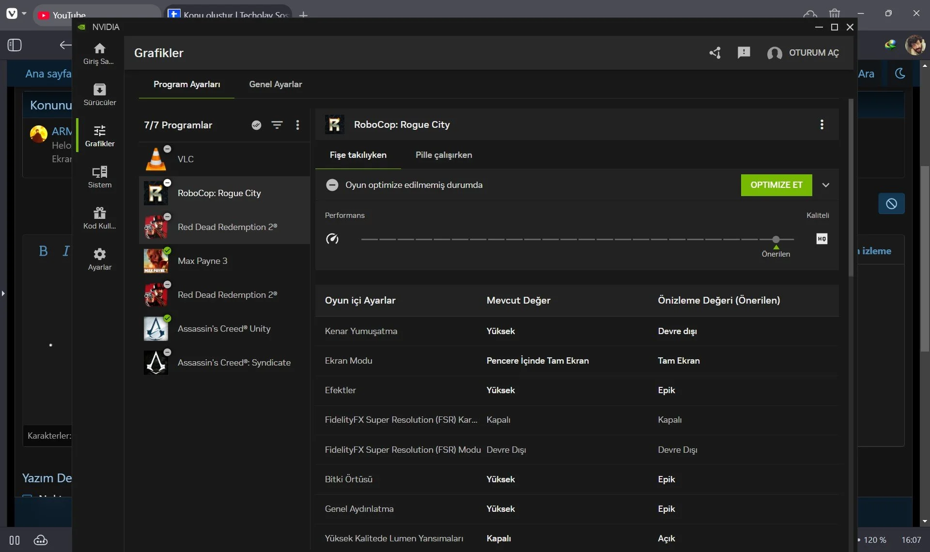Open Sürücüler drivers section
Image resolution: width=930 pixels, height=552 pixels.
click(99, 95)
